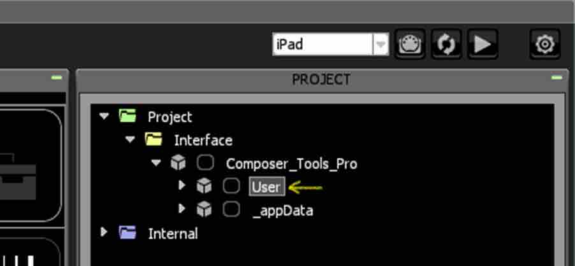
Task: Collapse the Project tree node
Action: (x=105, y=116)
